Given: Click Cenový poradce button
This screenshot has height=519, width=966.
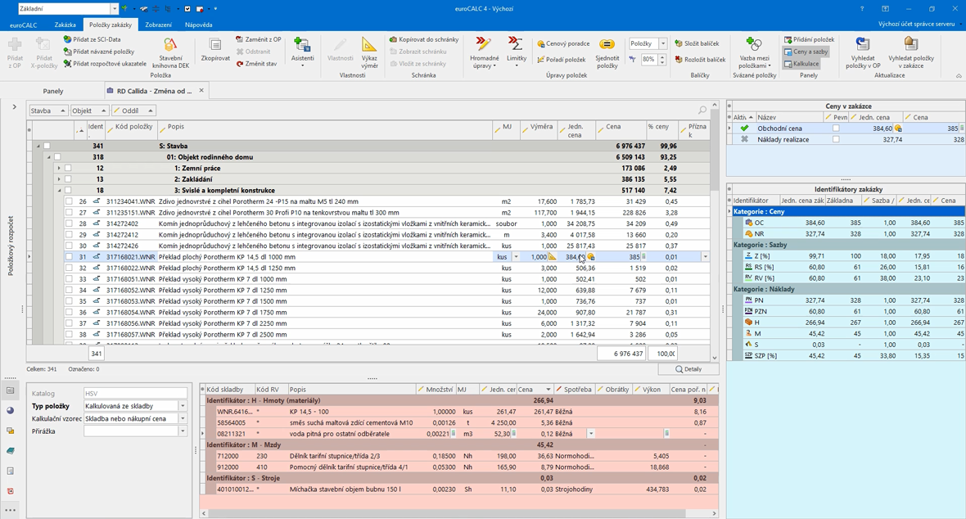Looking at the screenshot, I should pos(563,44).
